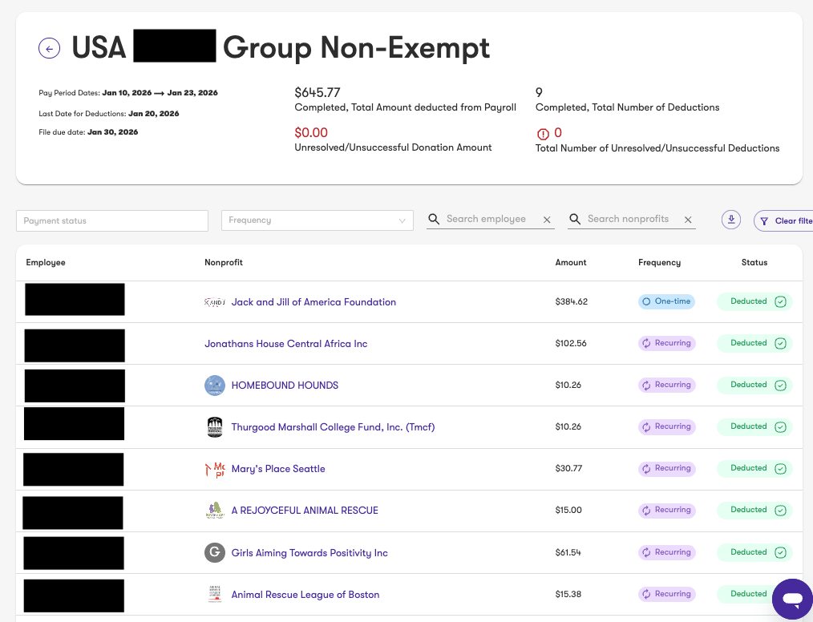
Task: Click the One-time frequency badge
Action: pos(666,301)
